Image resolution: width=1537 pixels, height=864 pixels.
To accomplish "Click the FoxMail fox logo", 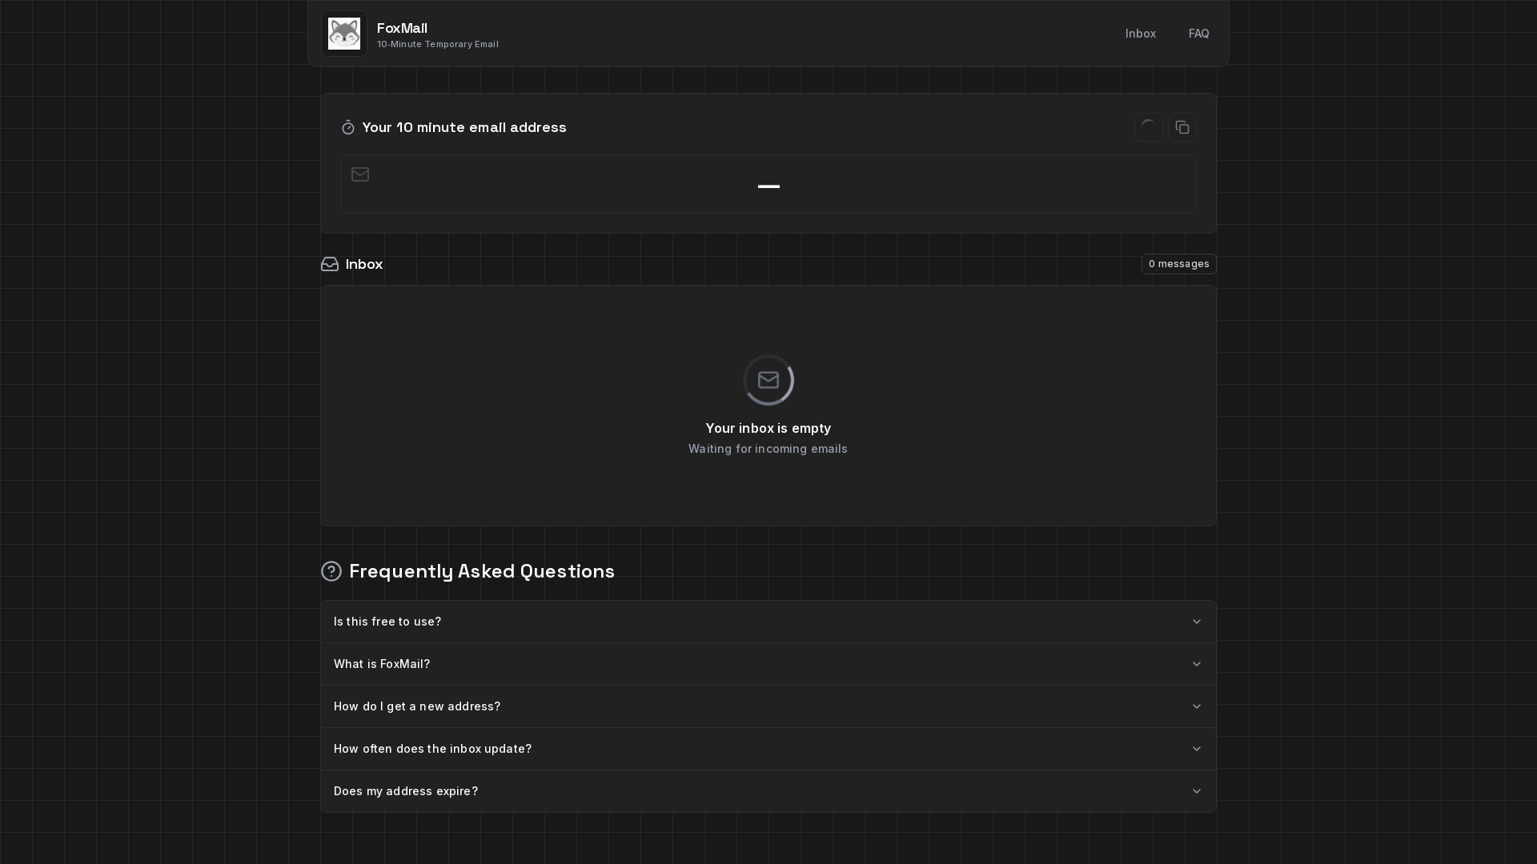I will coord(344,34).
